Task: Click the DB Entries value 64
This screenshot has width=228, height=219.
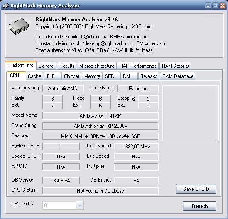Action: pyautogui.click(x=136, y=181)
